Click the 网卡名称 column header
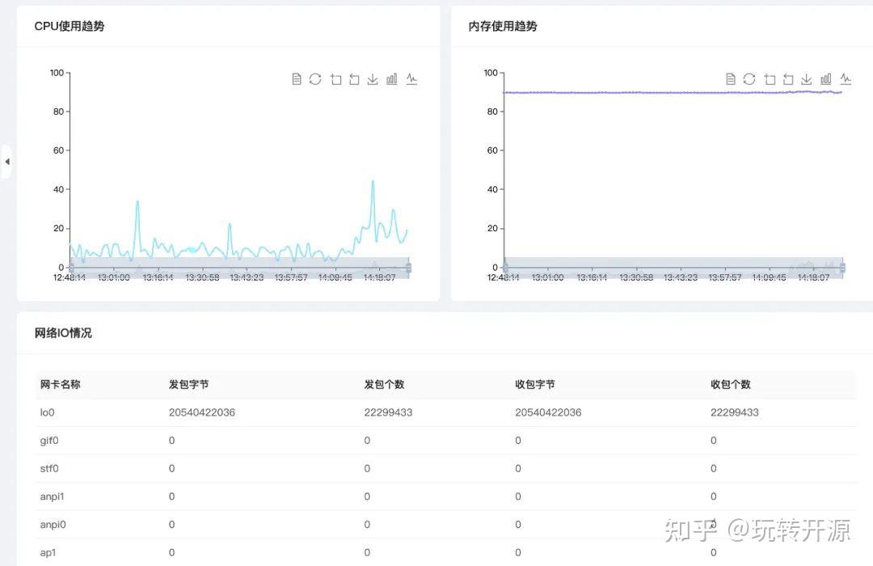Screen dimensions: 873x566 [x=59, y=384]
